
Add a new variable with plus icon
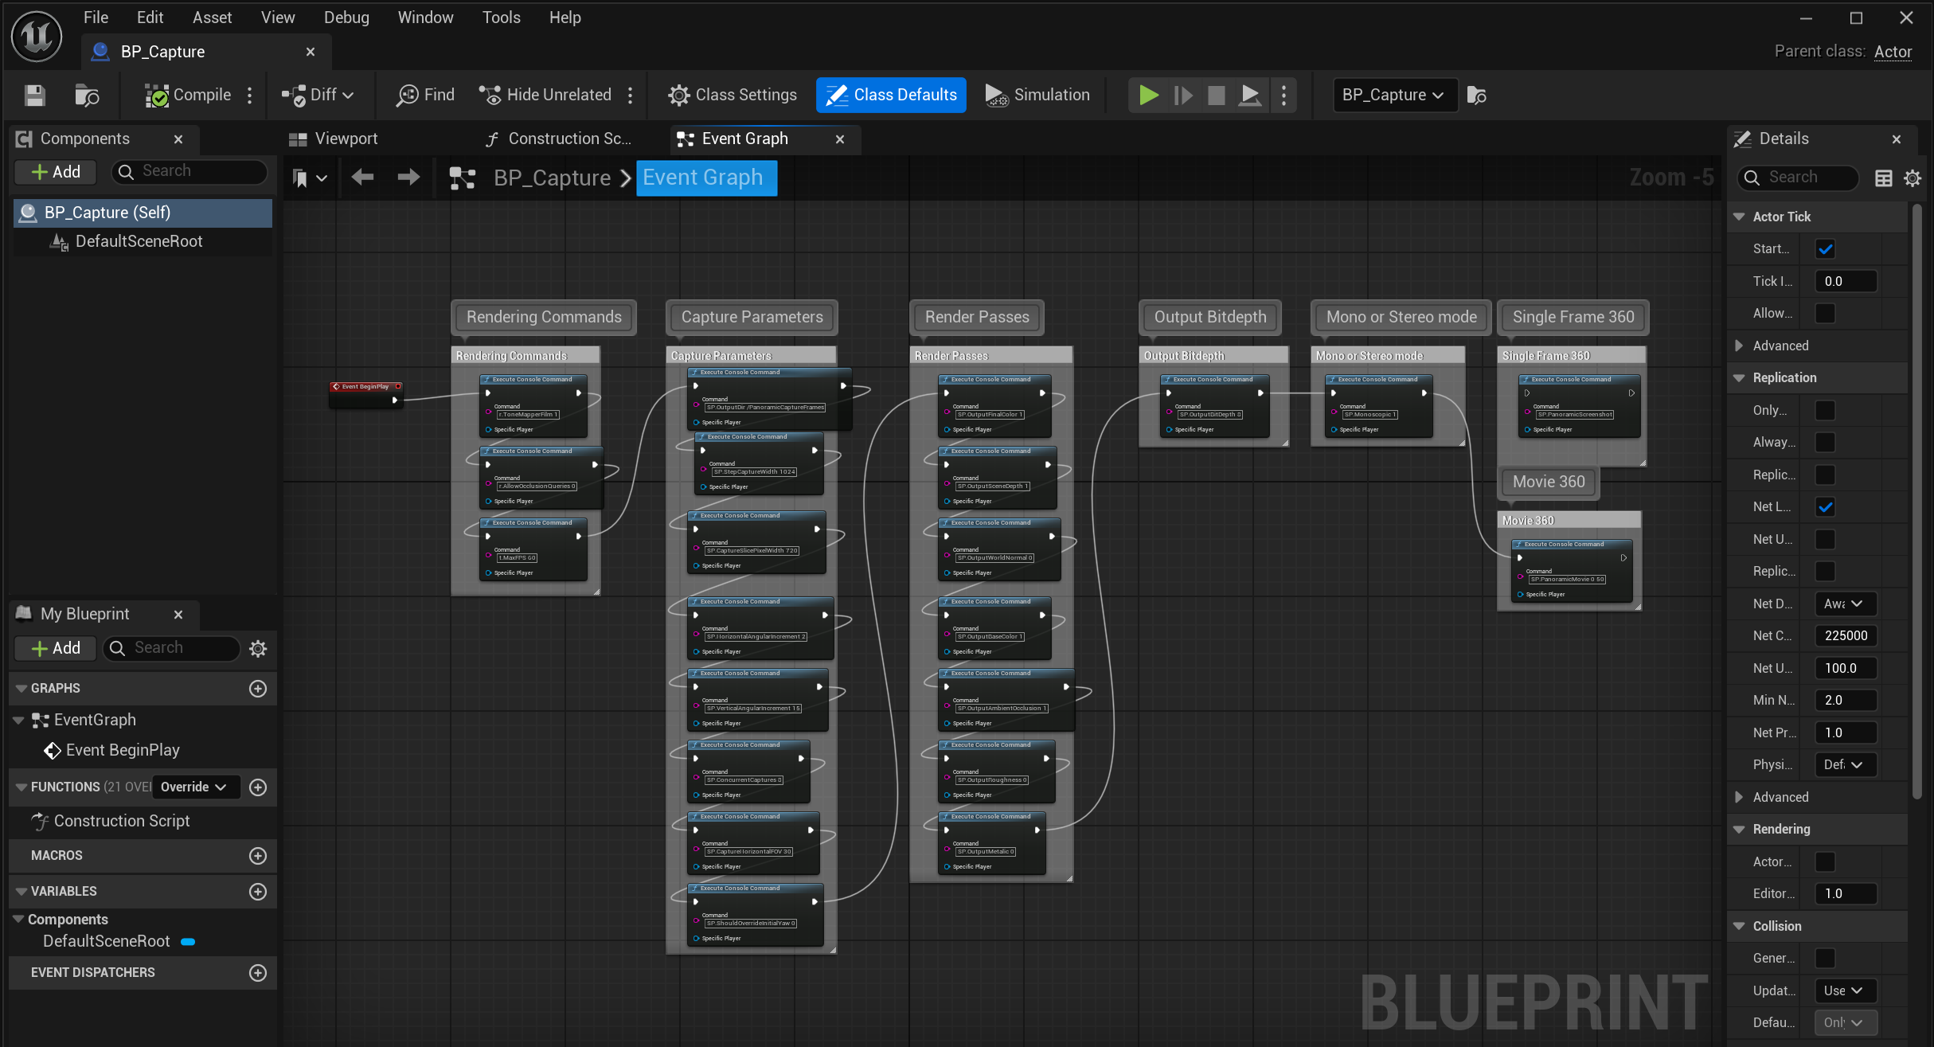(257, 891)
